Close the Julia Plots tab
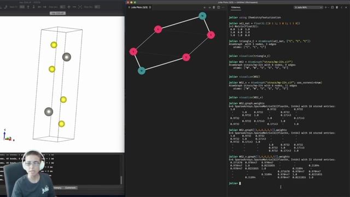Screen dimensions: 350x197 pos(150,7)
